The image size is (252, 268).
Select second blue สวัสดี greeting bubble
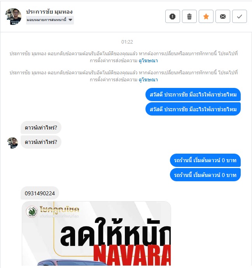[x=193, y=109]
